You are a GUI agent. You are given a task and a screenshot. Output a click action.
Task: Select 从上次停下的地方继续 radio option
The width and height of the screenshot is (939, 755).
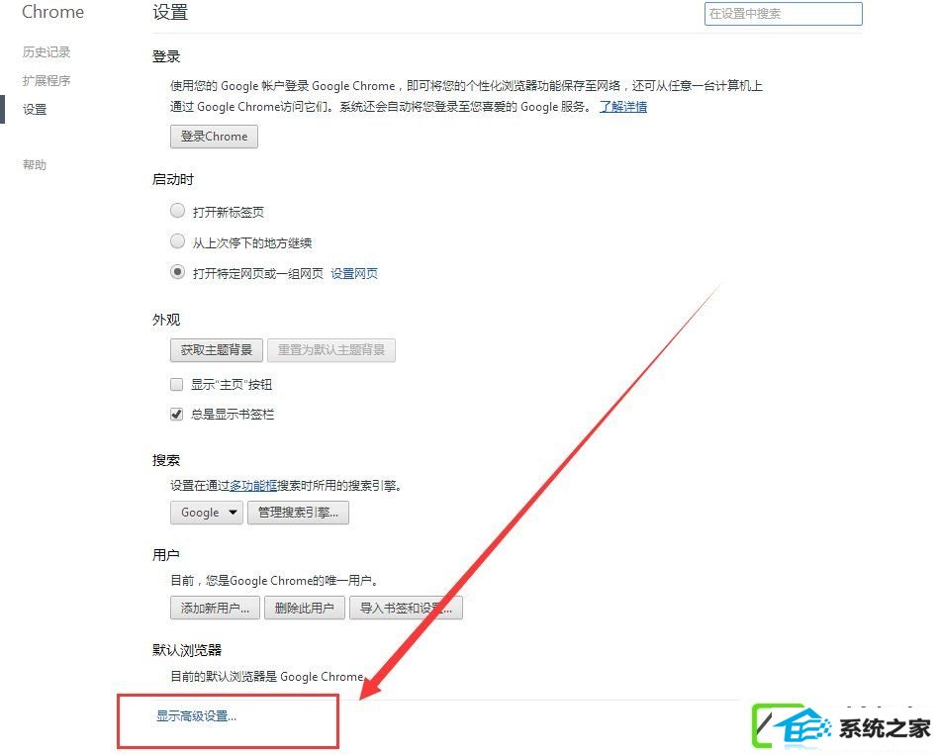(177, 241)
